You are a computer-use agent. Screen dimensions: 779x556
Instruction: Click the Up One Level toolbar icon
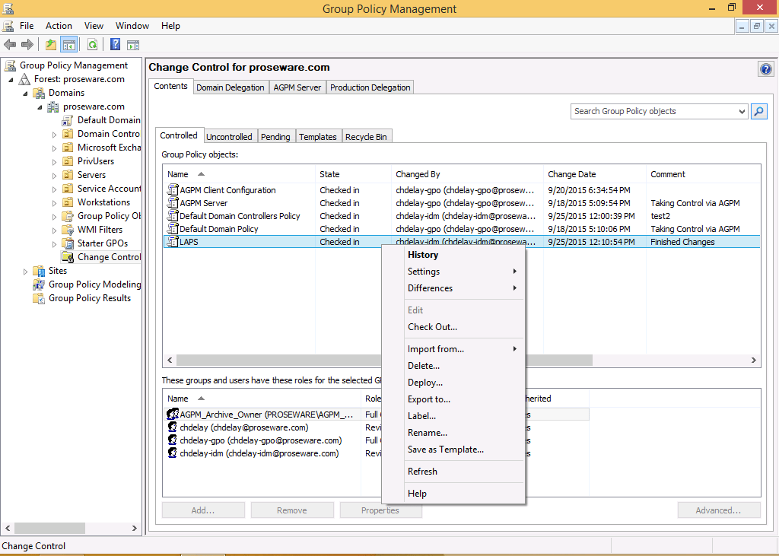(50, 45)
